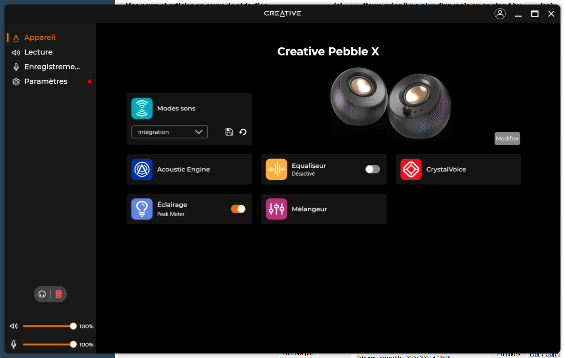Click the Acoustic Engine blue icon
This screenshot has width=565, height=358.
[142, 170]
